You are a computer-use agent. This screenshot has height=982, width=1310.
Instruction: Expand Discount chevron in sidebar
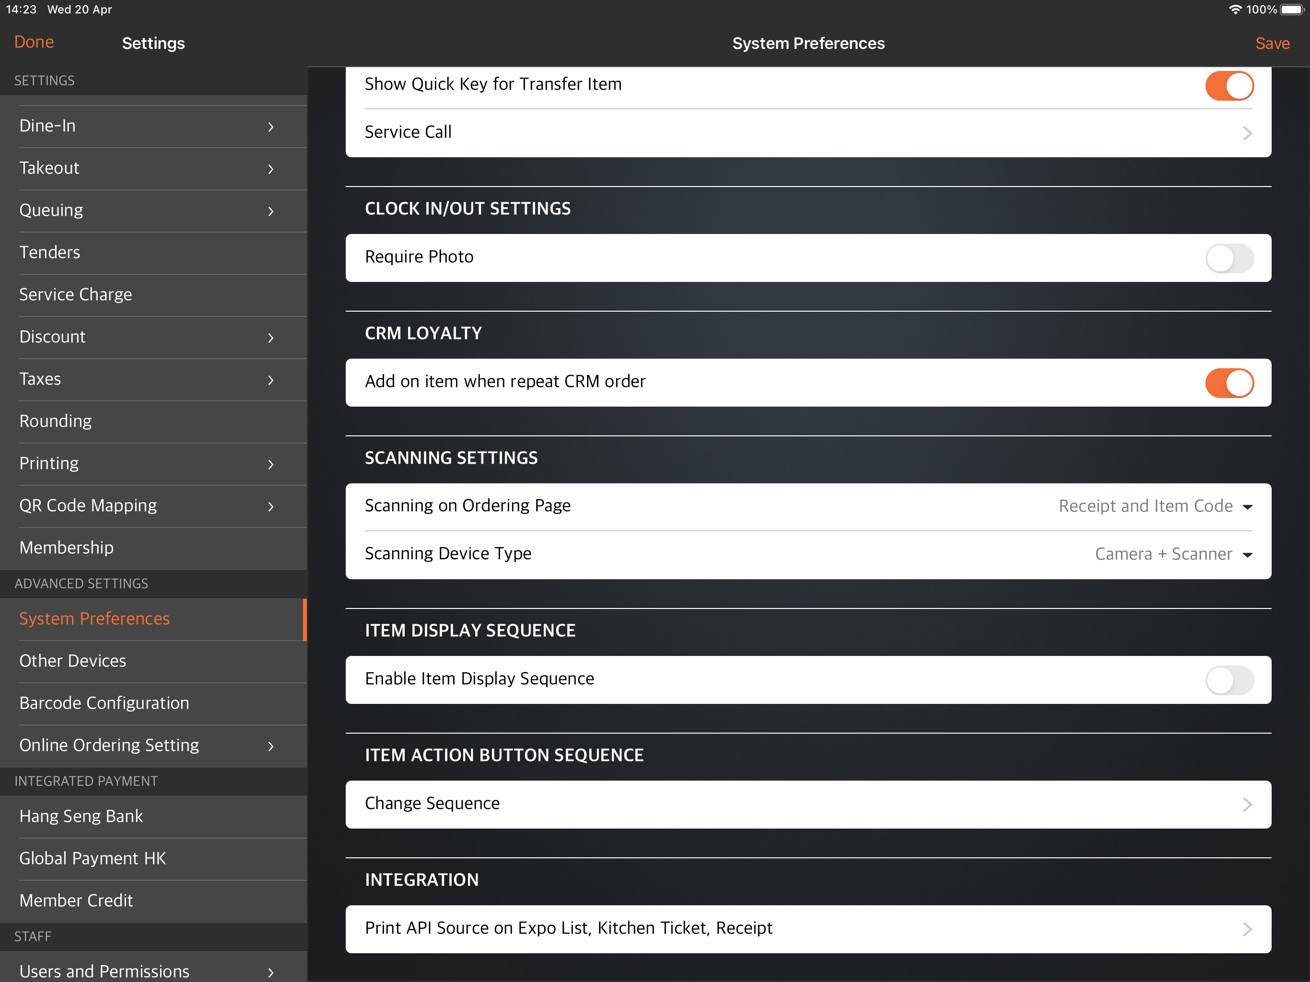(270, 338)
